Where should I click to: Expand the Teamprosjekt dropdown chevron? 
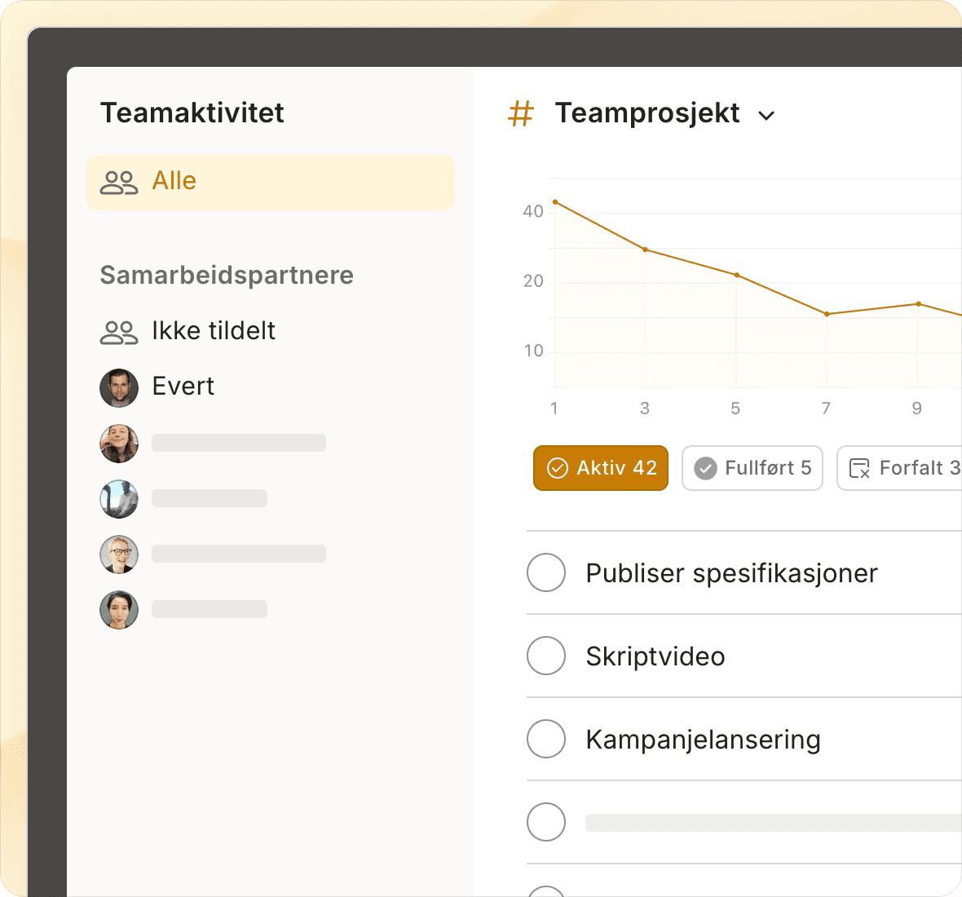point(766,116)
